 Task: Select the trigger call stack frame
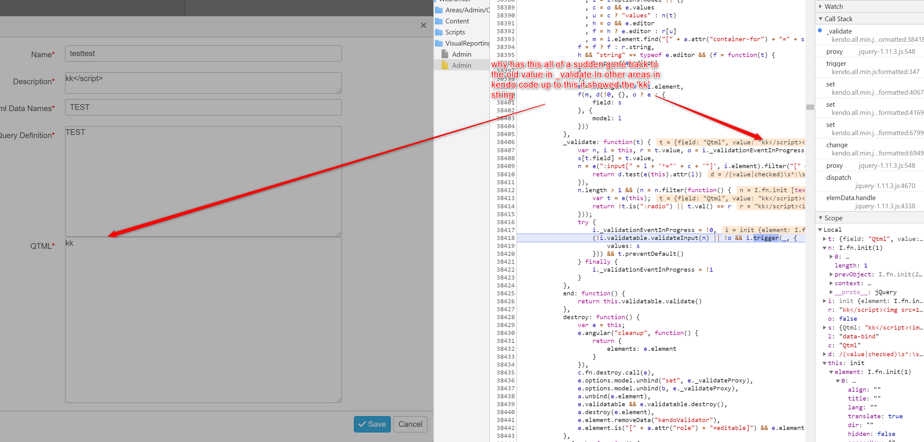(870, 67)
